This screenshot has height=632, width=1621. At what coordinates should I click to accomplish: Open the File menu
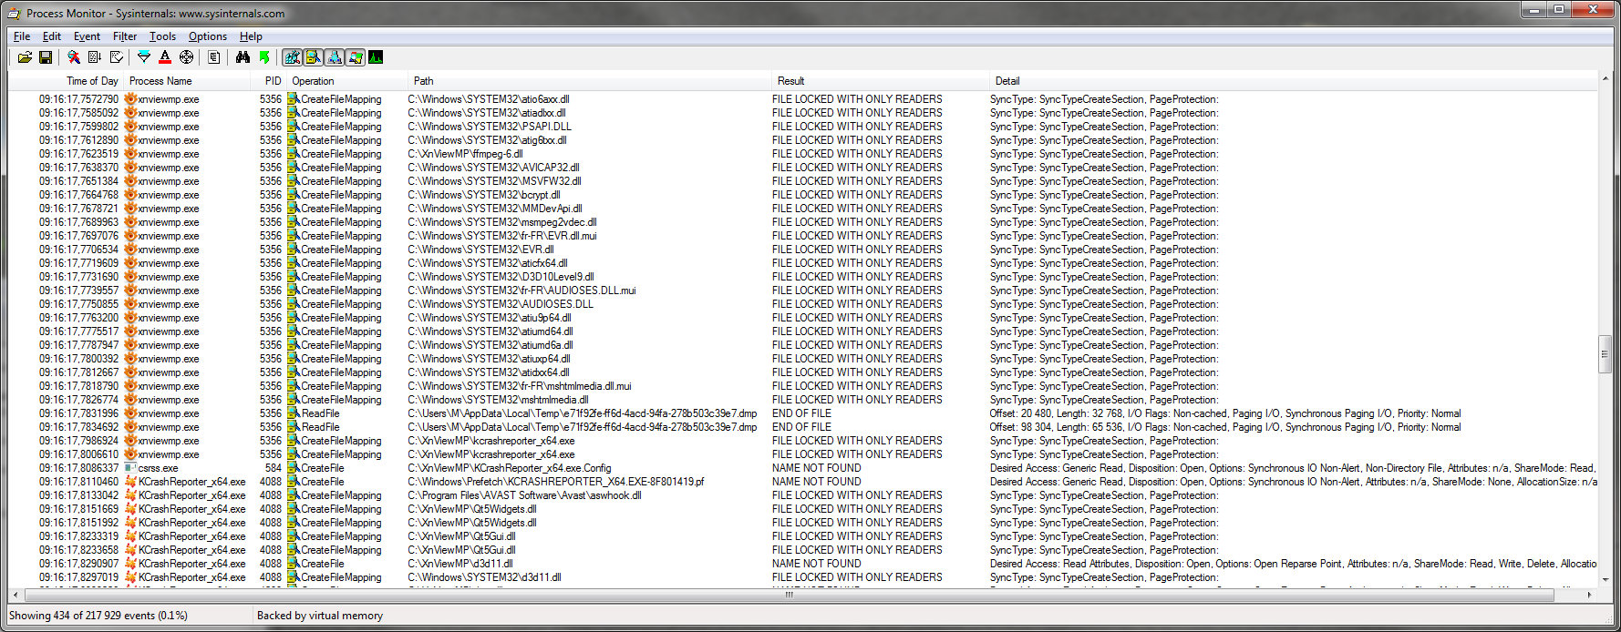(22, 36)
